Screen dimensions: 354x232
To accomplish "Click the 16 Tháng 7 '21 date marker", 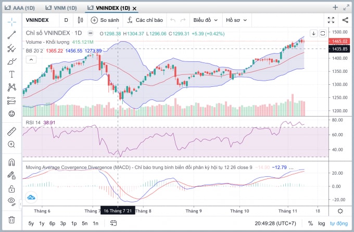I will pos(118,211).
